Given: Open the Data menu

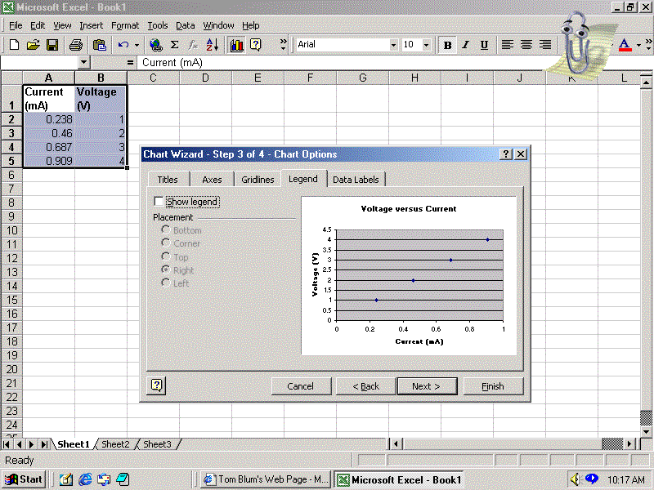Looking at the screenshot, I should coord(186,26).
